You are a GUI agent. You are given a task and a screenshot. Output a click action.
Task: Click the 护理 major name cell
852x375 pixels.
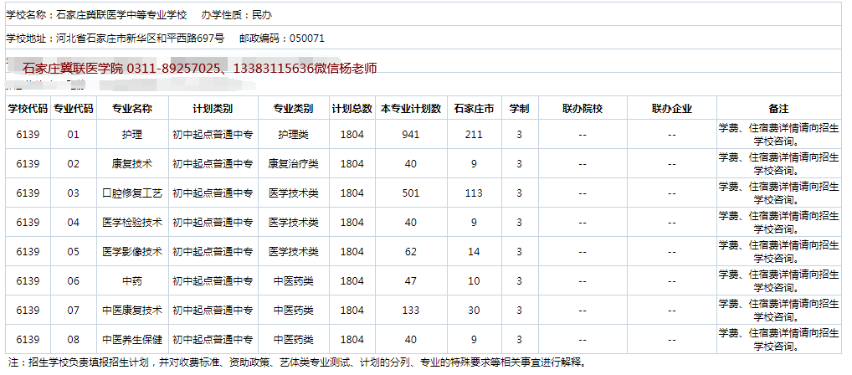132,135
